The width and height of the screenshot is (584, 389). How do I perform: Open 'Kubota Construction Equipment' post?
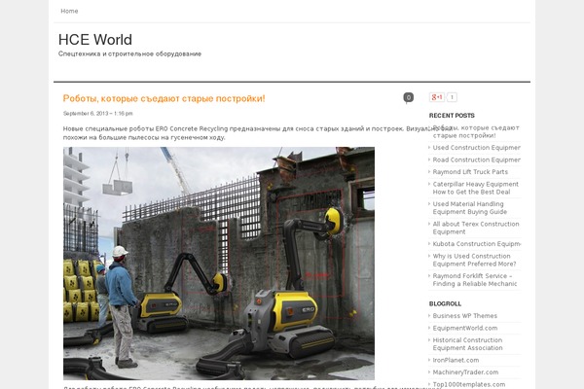(476, 244)
